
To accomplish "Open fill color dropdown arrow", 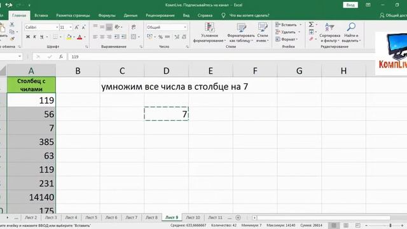I will (74, 37).
